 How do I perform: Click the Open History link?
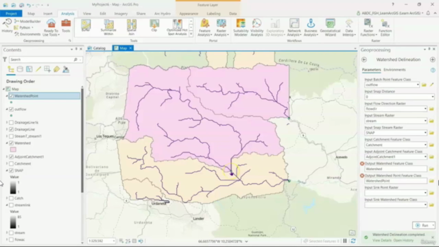[x=403, y=240]
